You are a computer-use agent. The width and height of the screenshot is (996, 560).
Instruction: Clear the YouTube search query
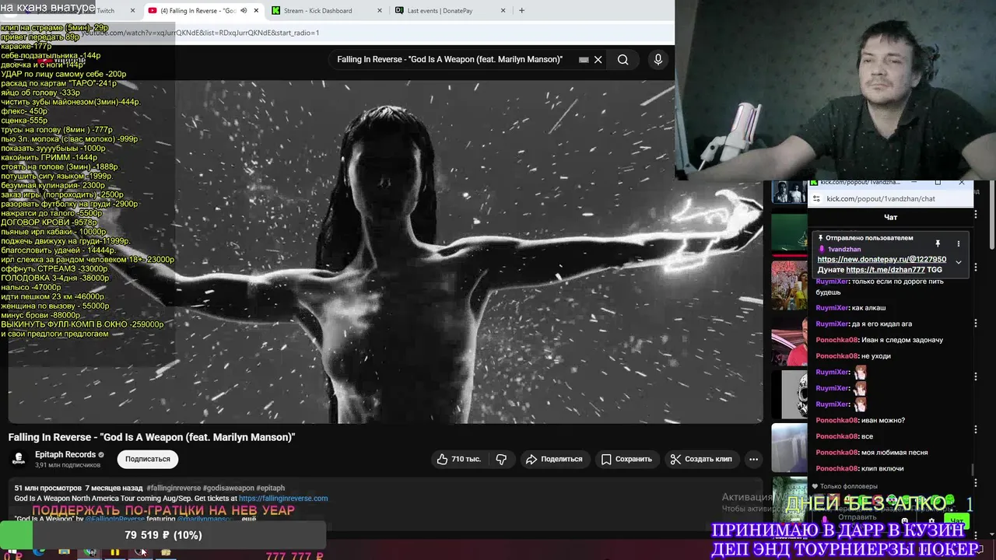click(x=598, y=60)
